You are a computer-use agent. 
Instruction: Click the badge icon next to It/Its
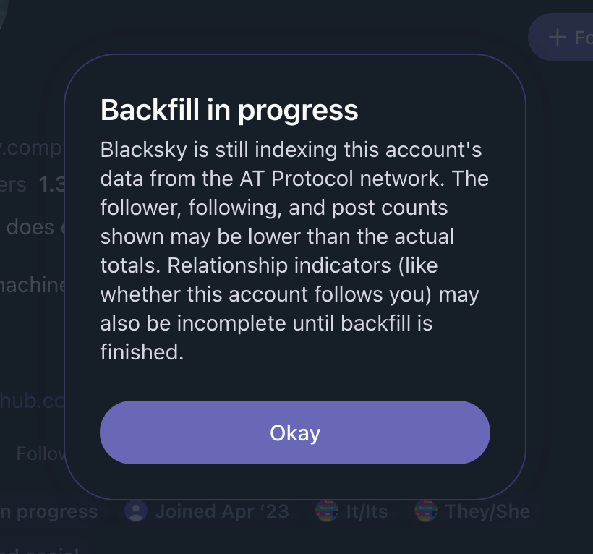click(327, 511)
